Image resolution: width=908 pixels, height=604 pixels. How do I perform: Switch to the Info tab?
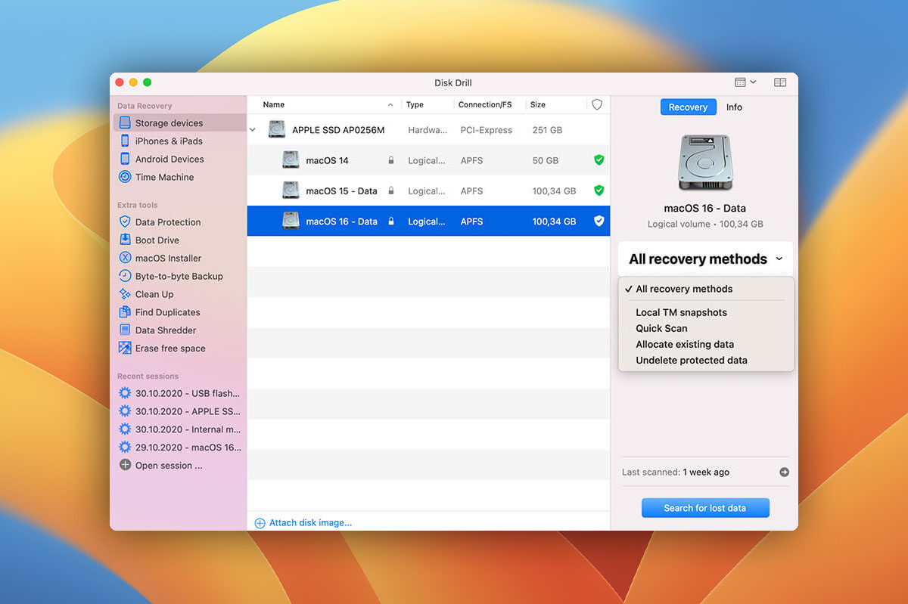pos(734,107)
